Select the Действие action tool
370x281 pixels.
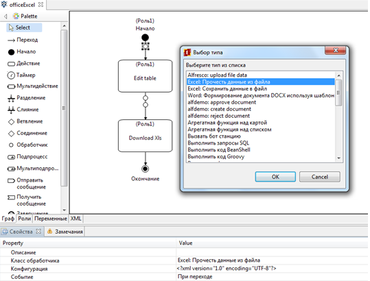tap(24, 64)
